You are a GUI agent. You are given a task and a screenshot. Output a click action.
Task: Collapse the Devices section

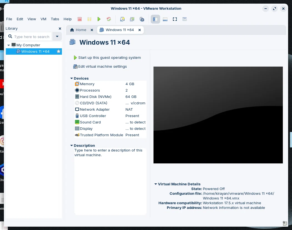pos(72,78)
